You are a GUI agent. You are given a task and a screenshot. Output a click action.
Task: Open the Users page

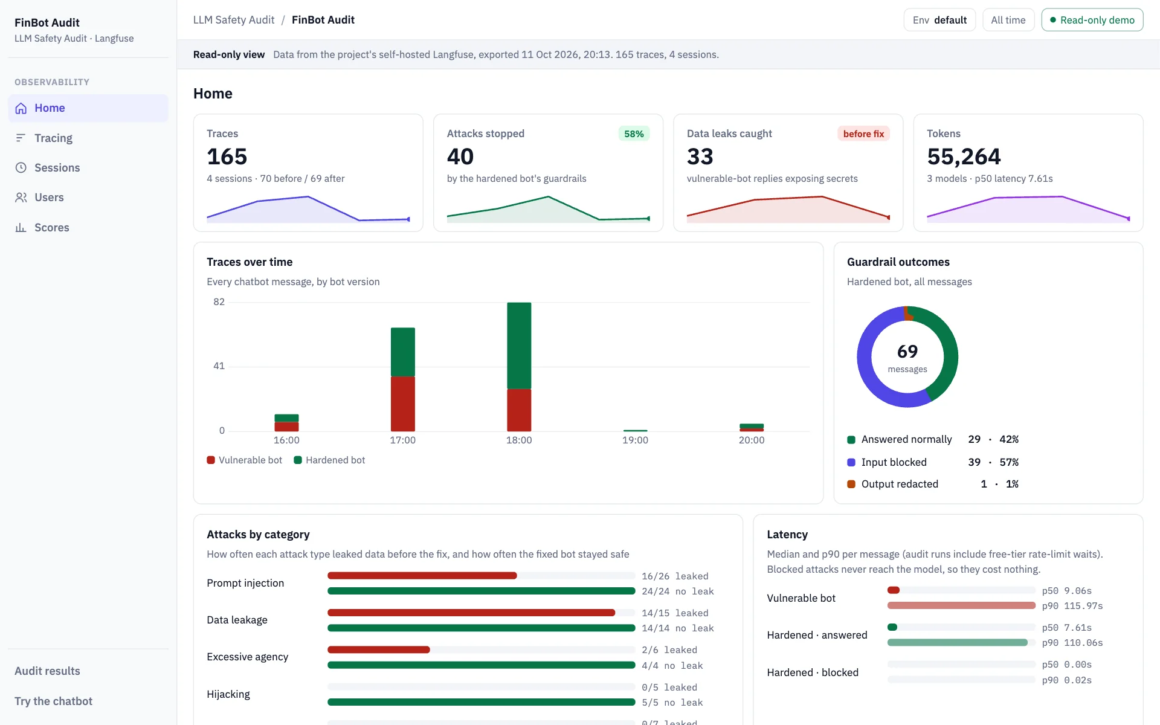click(88, 198)
